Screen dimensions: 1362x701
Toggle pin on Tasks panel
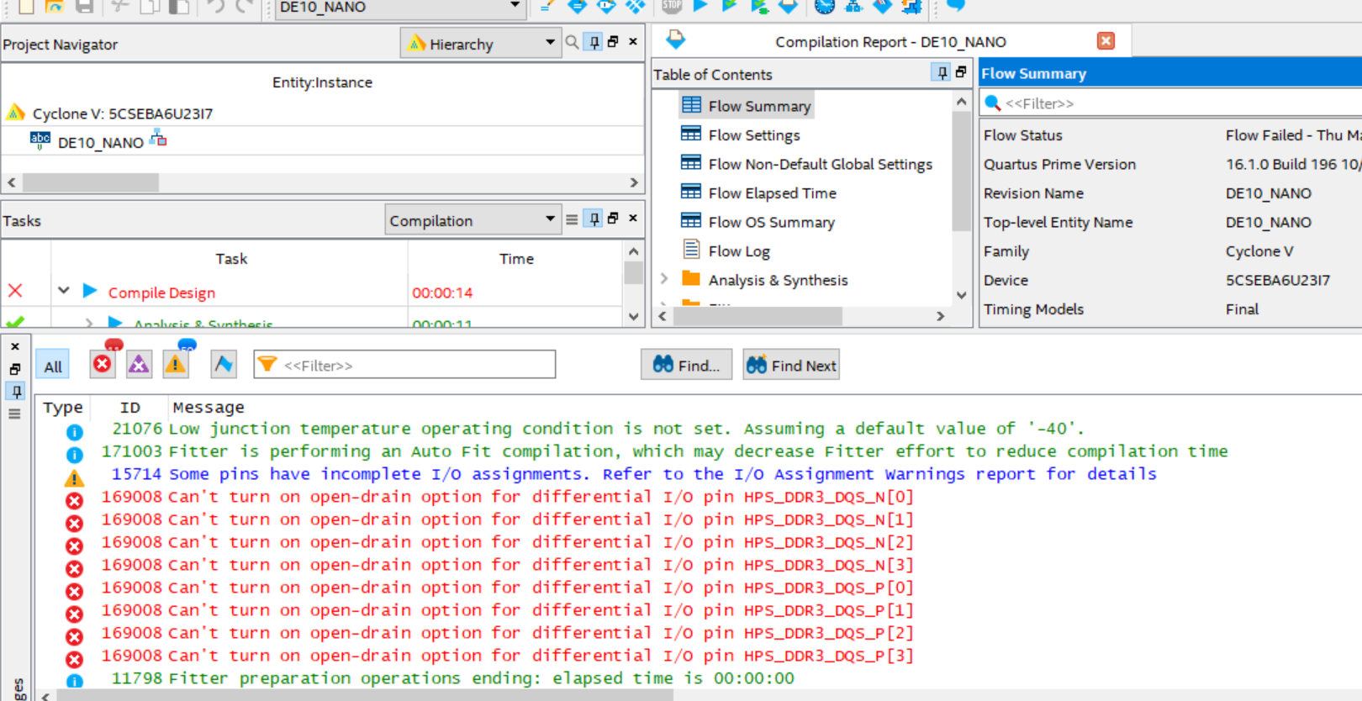tap(594, 219)
